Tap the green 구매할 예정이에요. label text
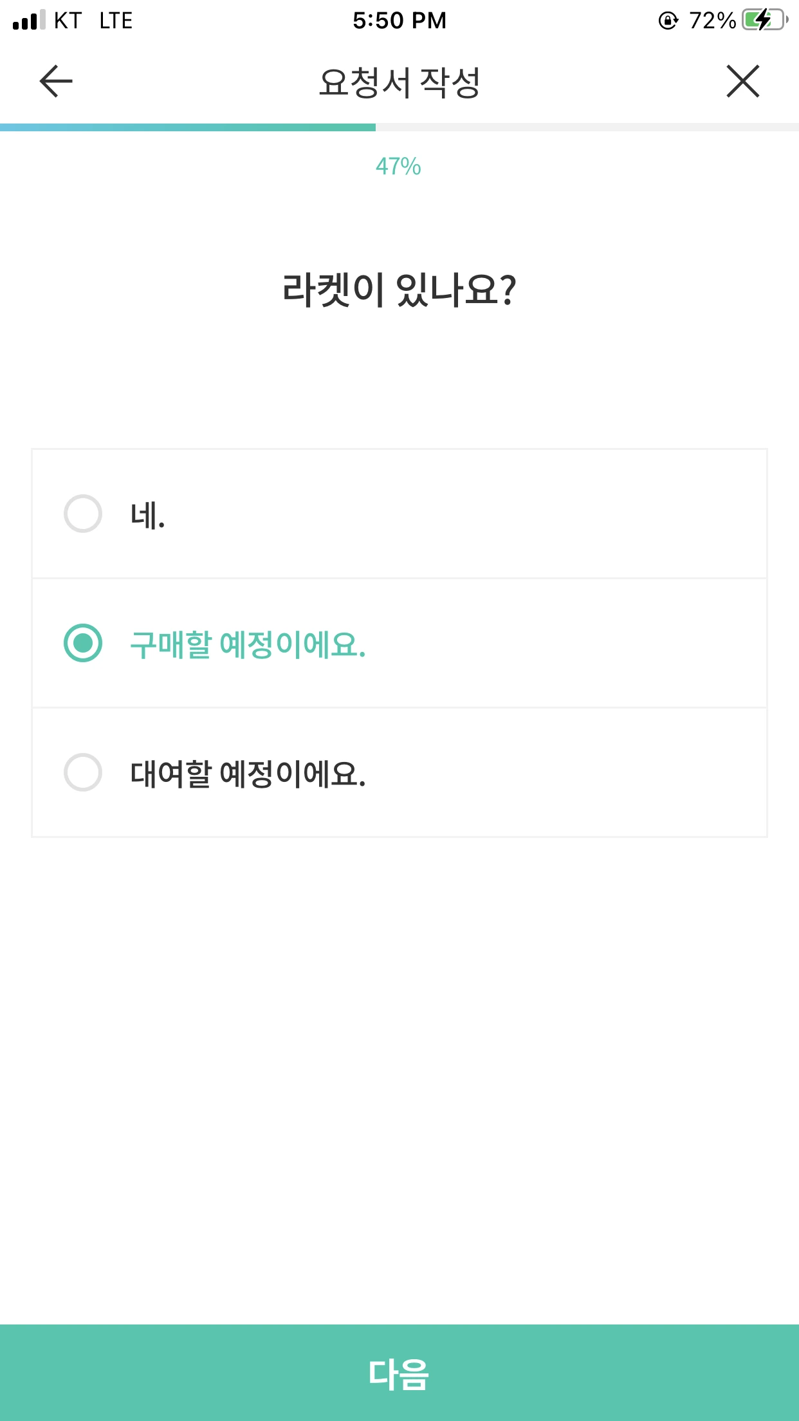799x1421 pixels. [x=248, y=644]
